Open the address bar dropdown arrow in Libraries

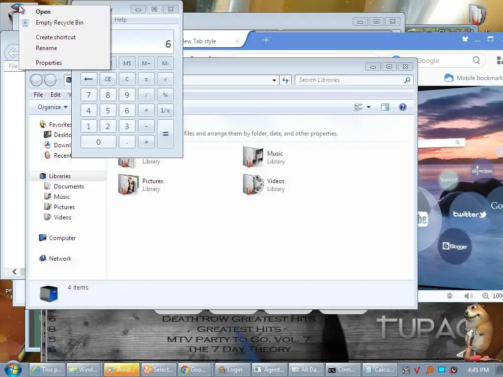274,80
